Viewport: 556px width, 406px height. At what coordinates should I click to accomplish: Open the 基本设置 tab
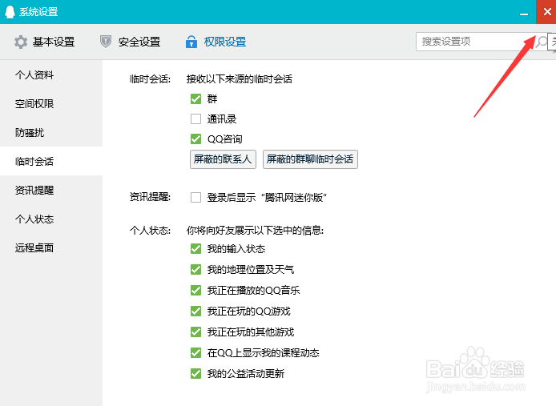[x=44, y=42]
